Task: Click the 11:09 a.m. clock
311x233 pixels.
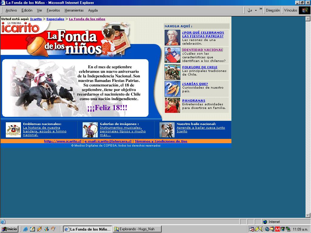Action: click(x=300, y=229)
